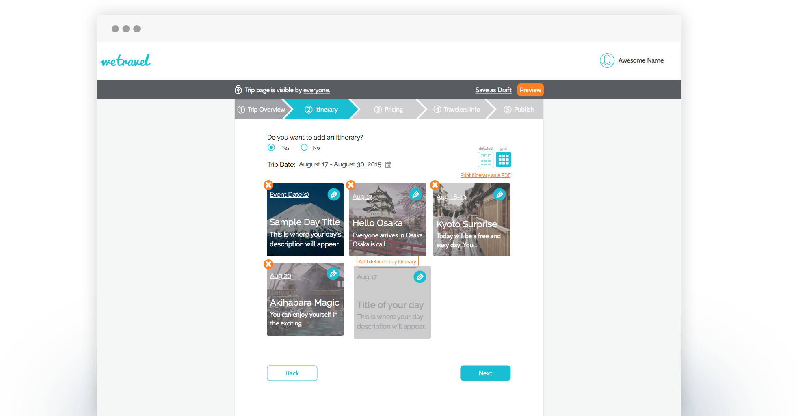Open the Event Date(s) selector on sample card
798x416 pixels.
[289, 195]
